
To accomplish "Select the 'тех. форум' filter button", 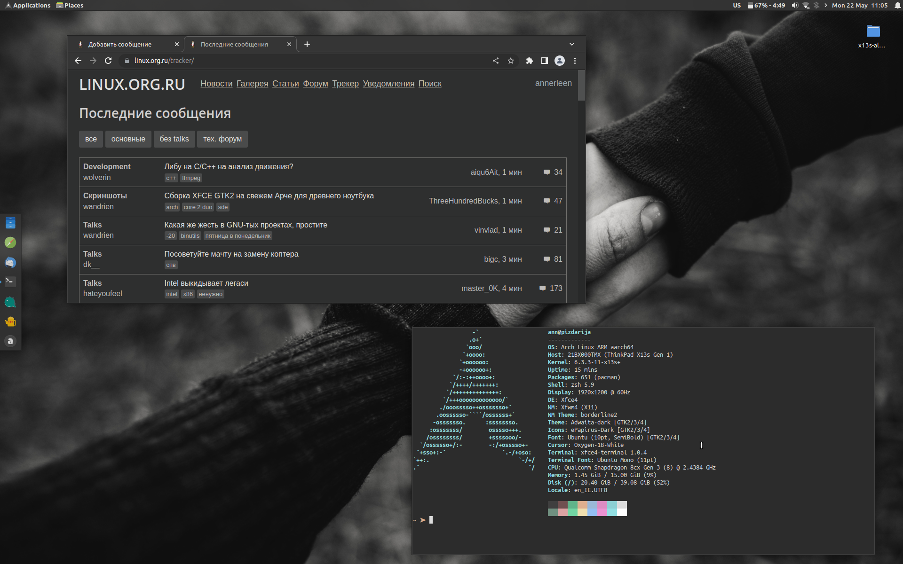I will pyautogui.click(x=222, y=139).
